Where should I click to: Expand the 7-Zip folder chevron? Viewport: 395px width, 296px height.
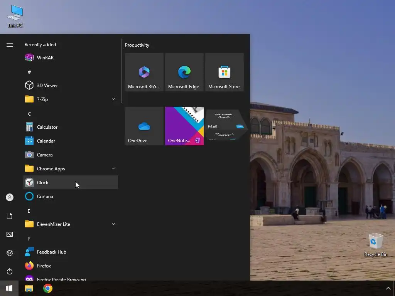[113, 99]
